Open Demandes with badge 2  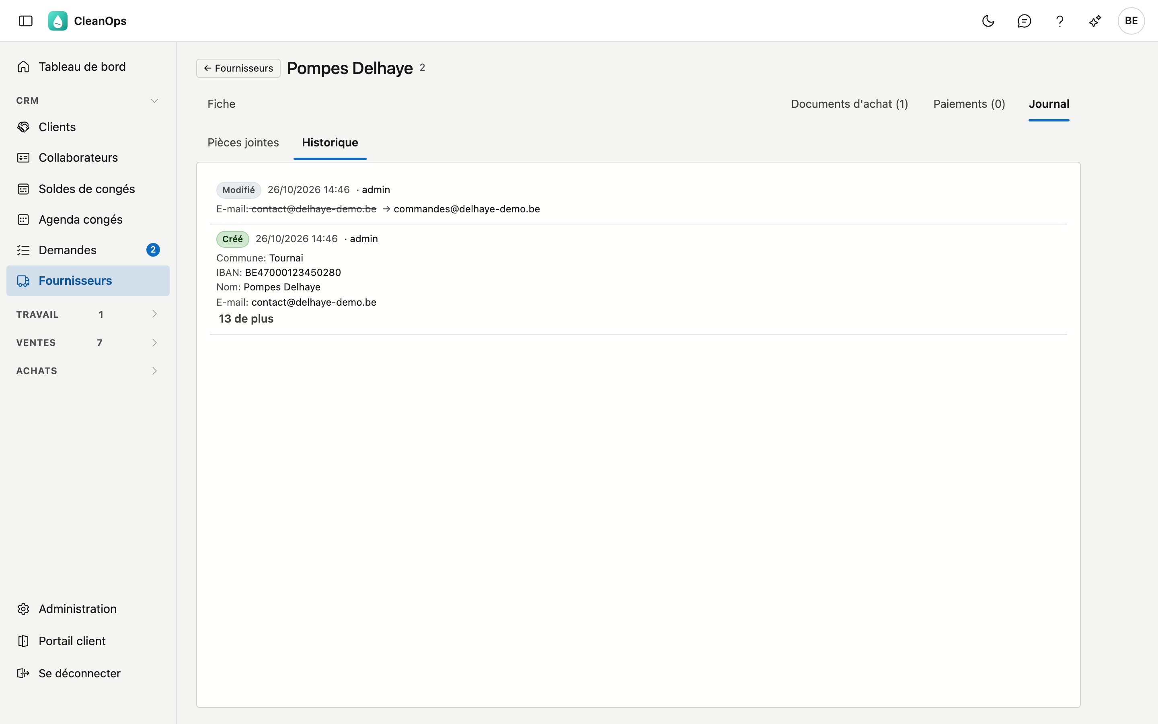[88, 250]
